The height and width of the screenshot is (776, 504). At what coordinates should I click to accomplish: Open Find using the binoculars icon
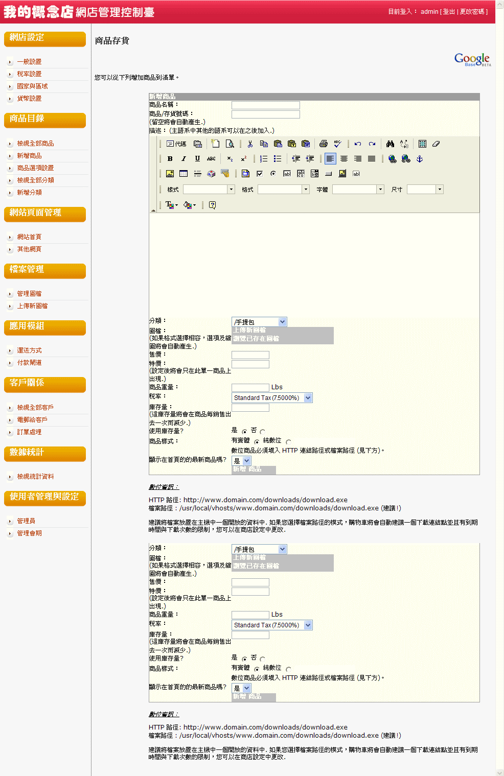[x=390, y=144]
